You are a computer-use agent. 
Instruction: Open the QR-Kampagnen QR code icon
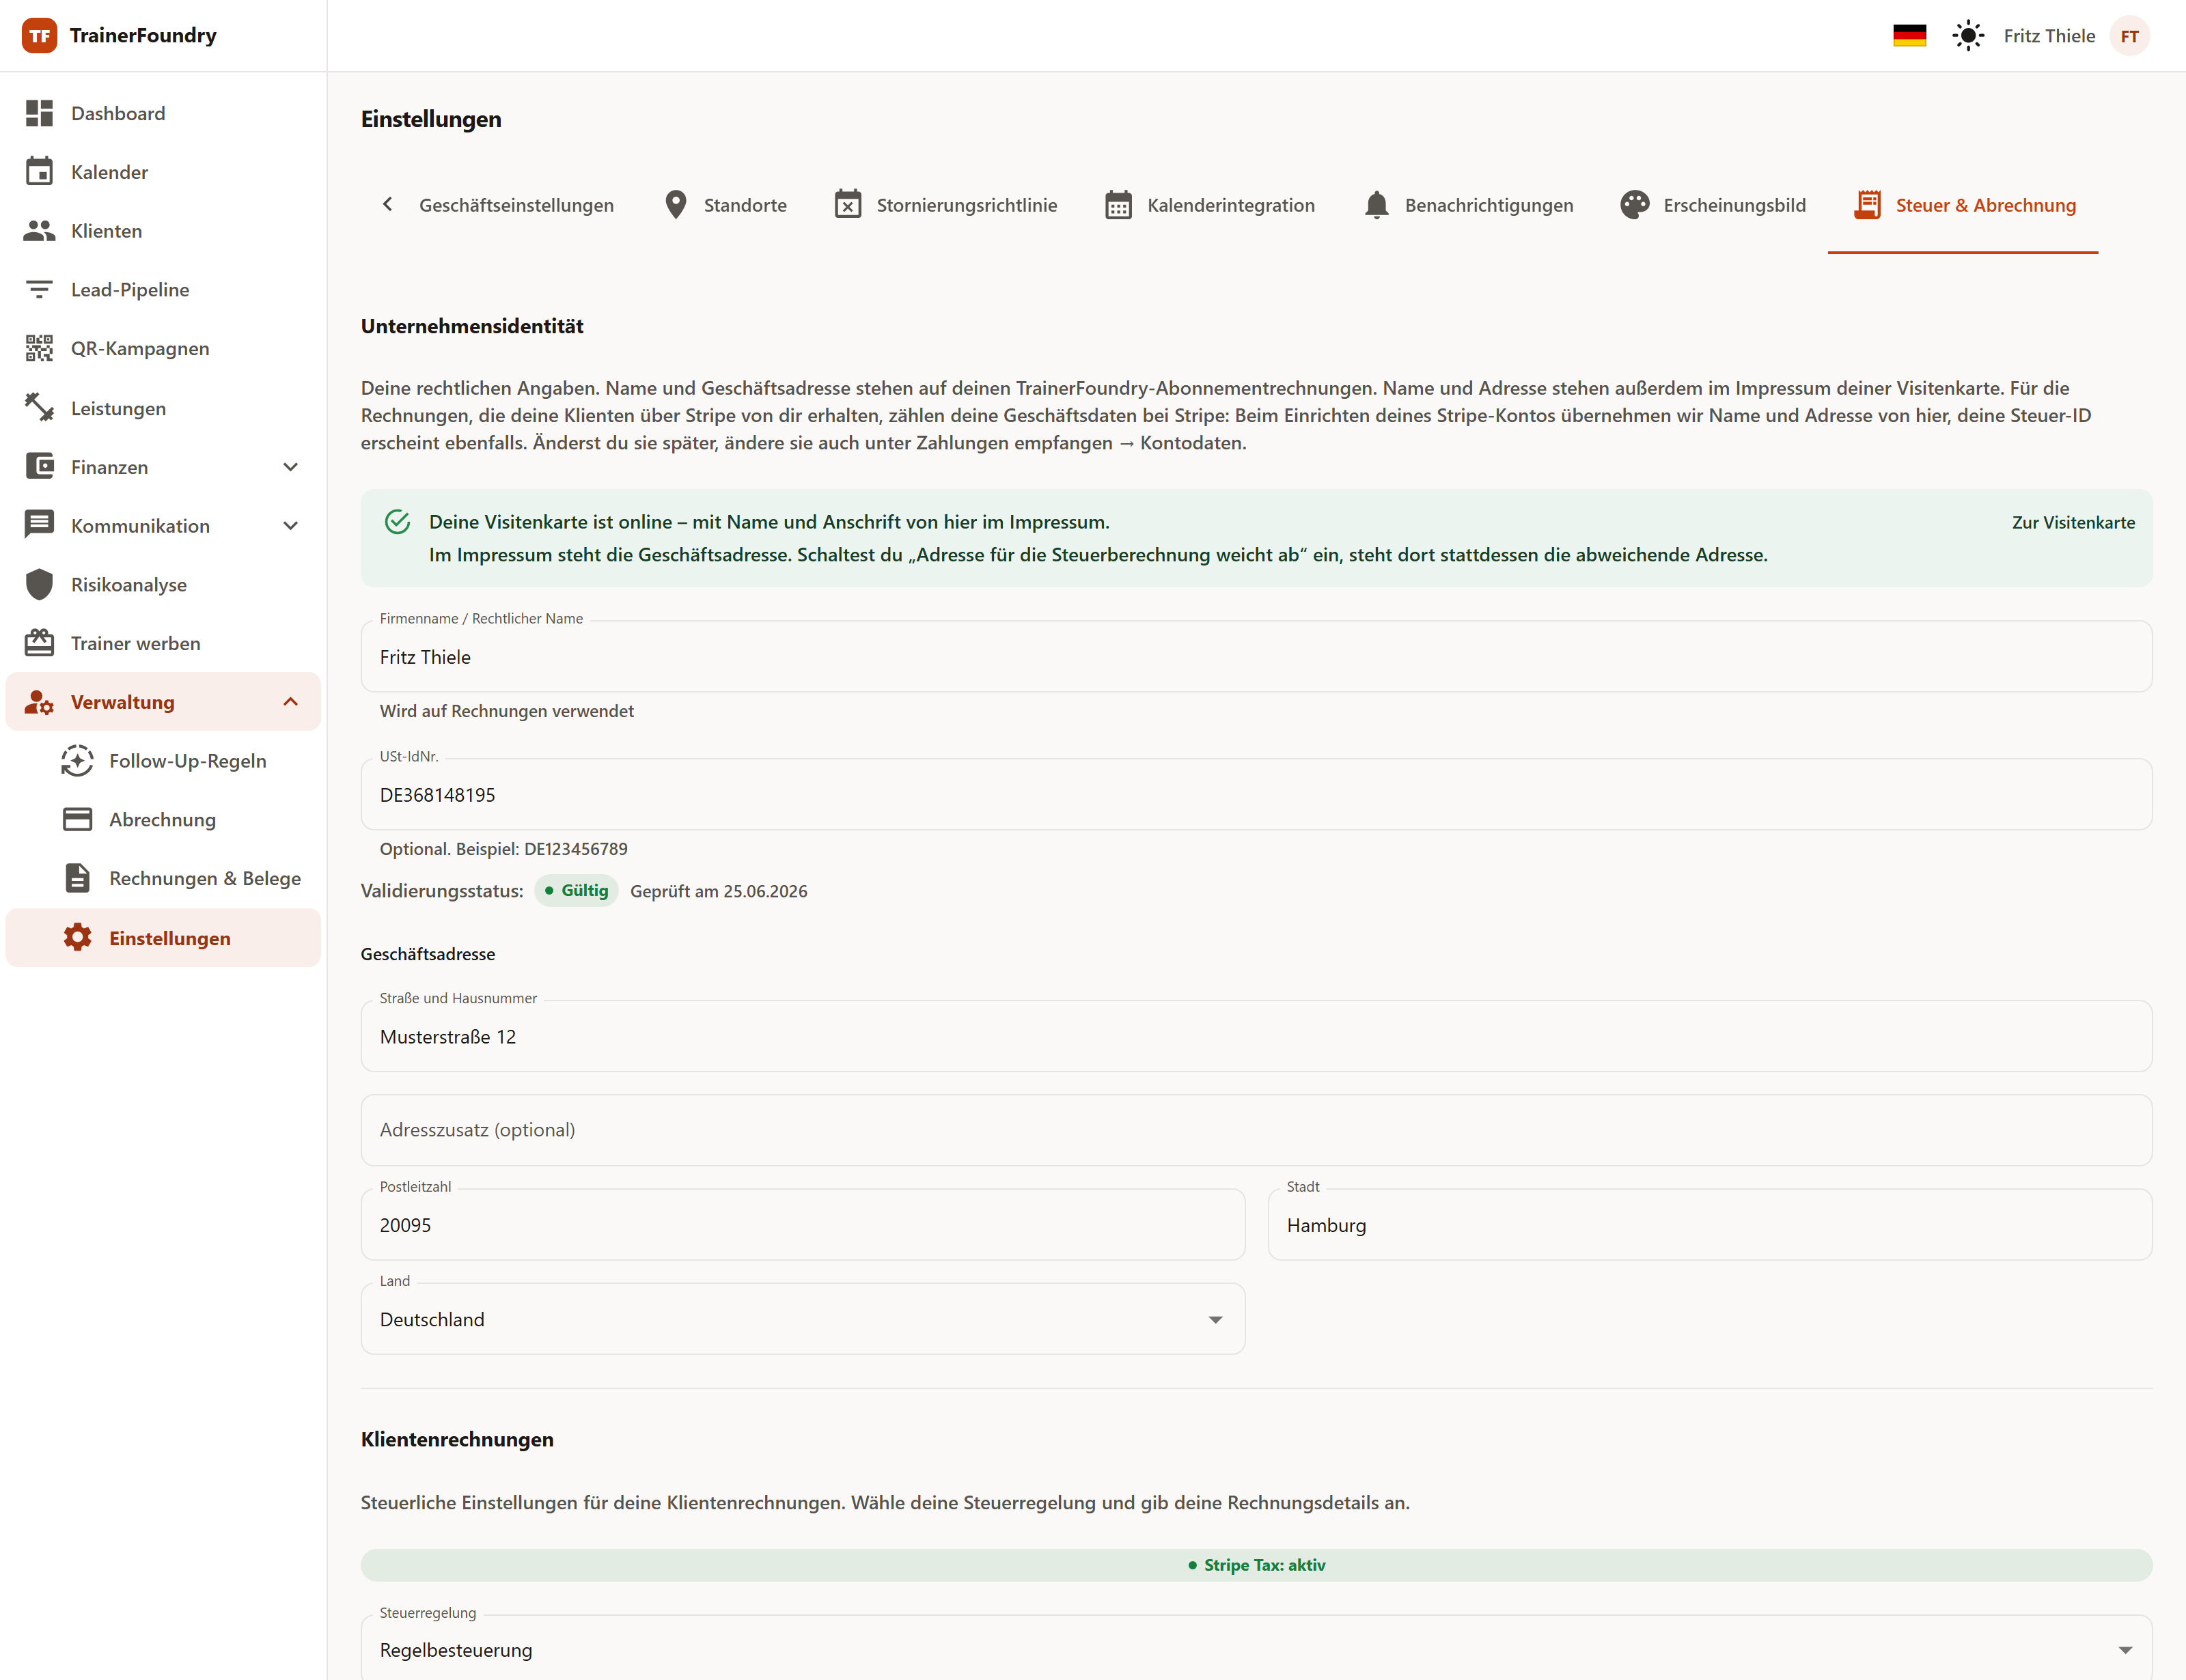click(39, 348)
